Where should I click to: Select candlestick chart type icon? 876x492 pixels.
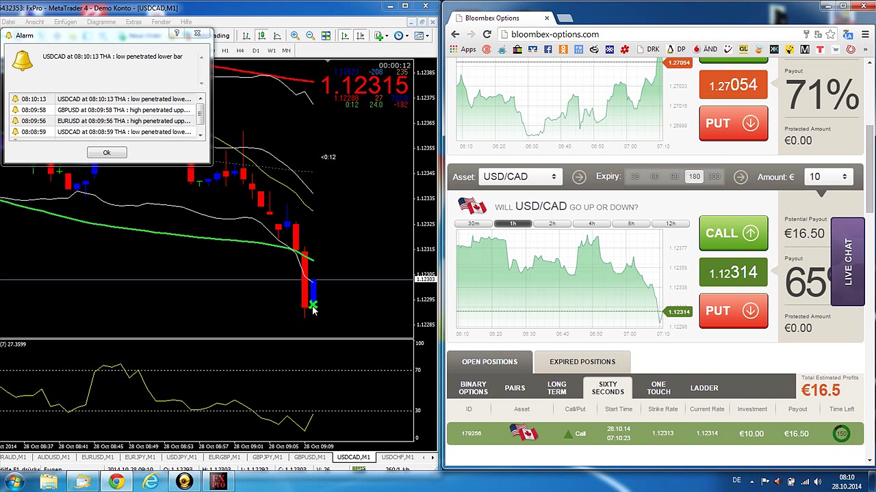(262, 36)
